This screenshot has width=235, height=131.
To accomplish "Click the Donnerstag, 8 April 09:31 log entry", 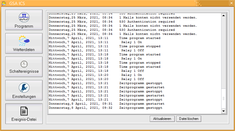I will tap(107, 104).
